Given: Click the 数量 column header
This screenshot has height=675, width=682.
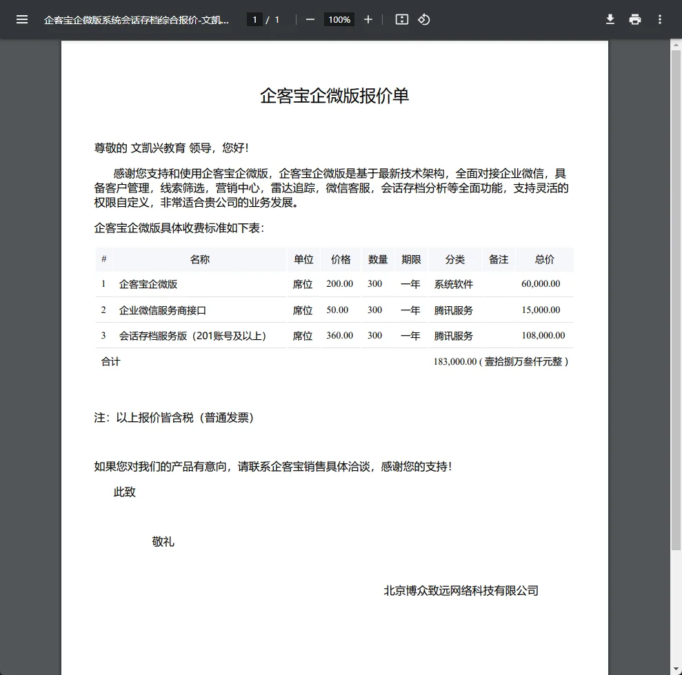Looking at the screenshot, I should coord(377,260).
